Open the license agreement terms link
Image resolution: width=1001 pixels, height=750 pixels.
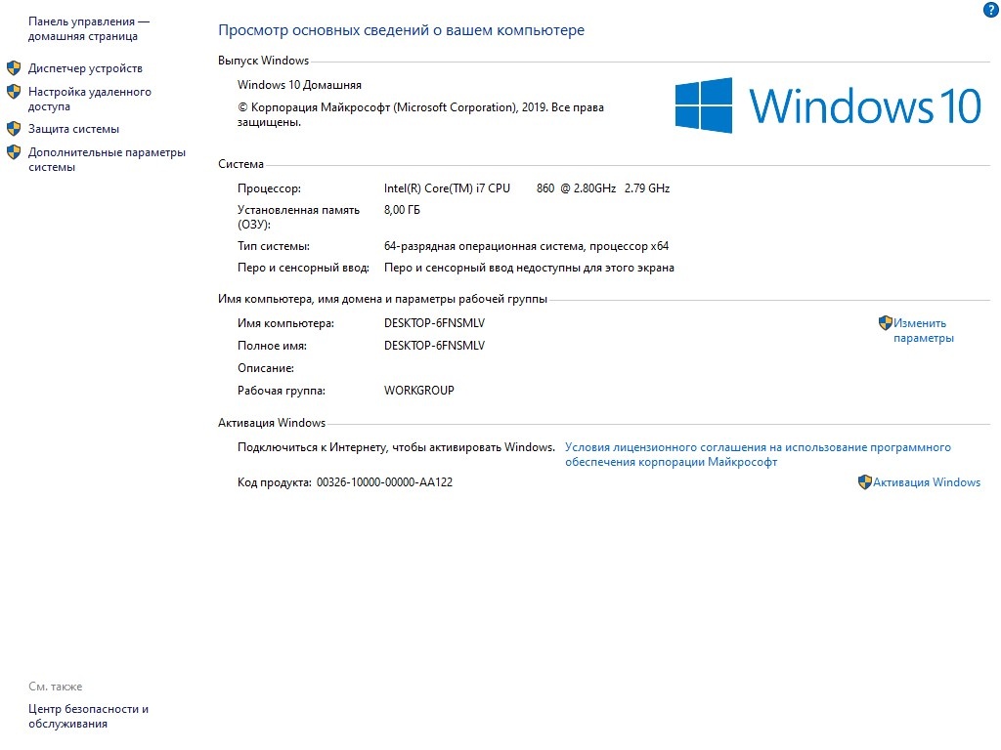pos(757,454)
